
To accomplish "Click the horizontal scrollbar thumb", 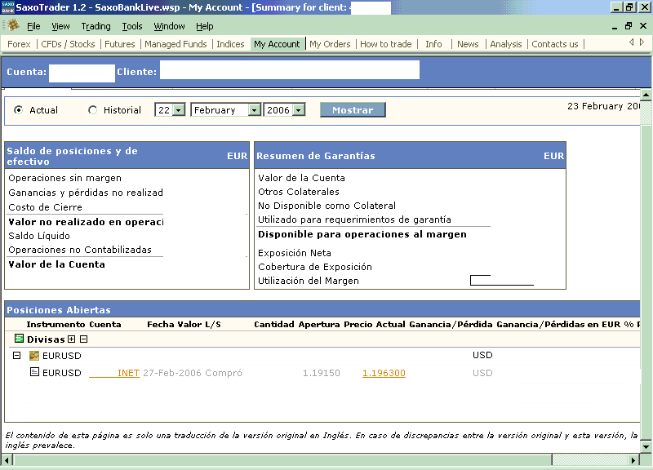I will (x=282, y=460).
